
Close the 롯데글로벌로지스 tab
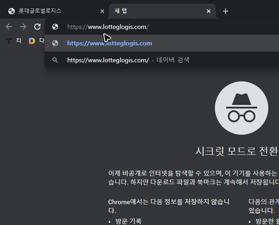[102, 11]
